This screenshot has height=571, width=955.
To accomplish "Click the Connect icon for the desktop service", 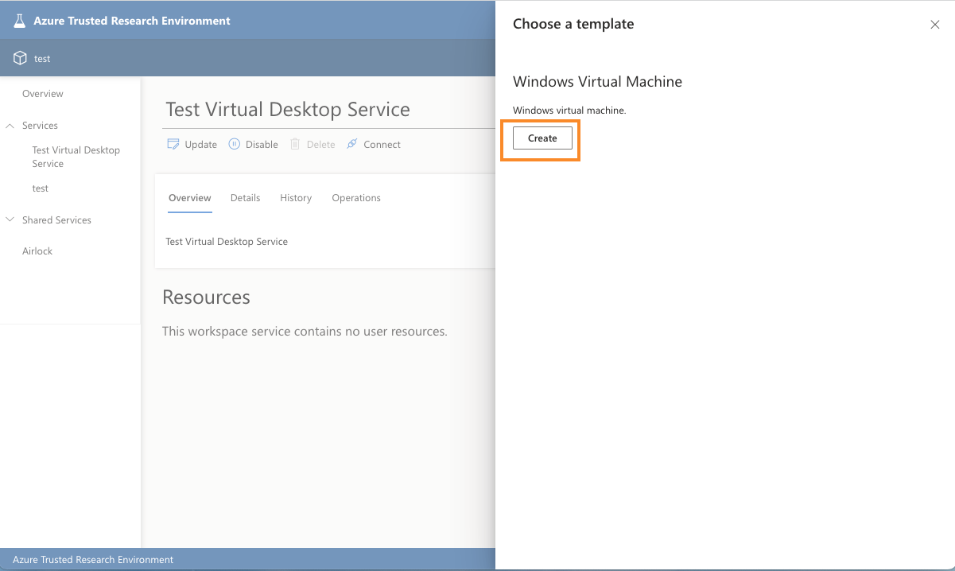I will coord(352,144).
